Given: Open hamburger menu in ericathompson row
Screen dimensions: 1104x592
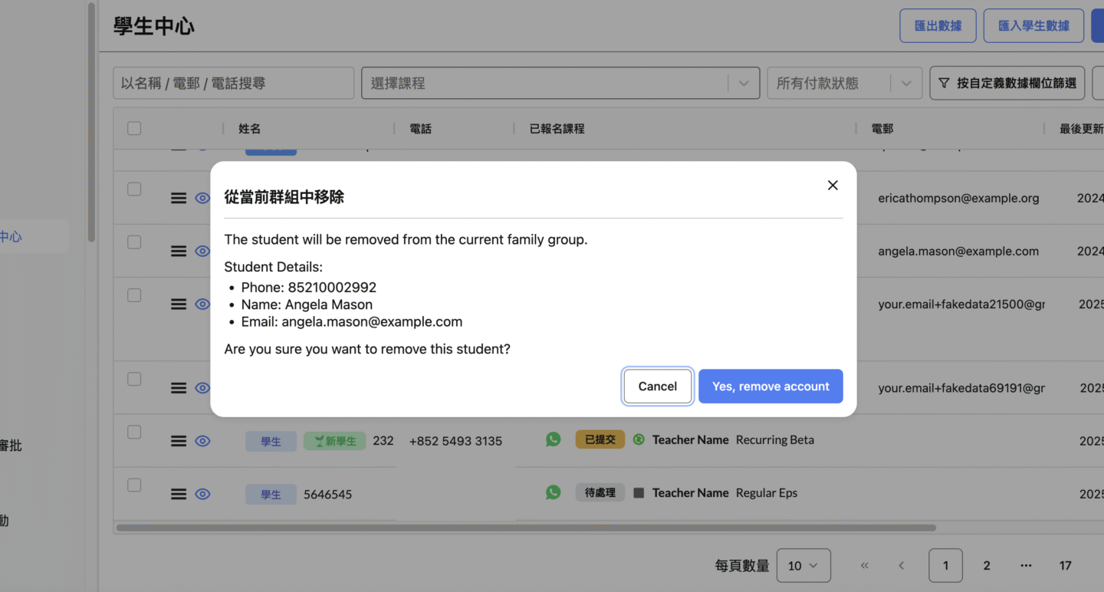Looking at the screenshot, I should tap(179, 199).
